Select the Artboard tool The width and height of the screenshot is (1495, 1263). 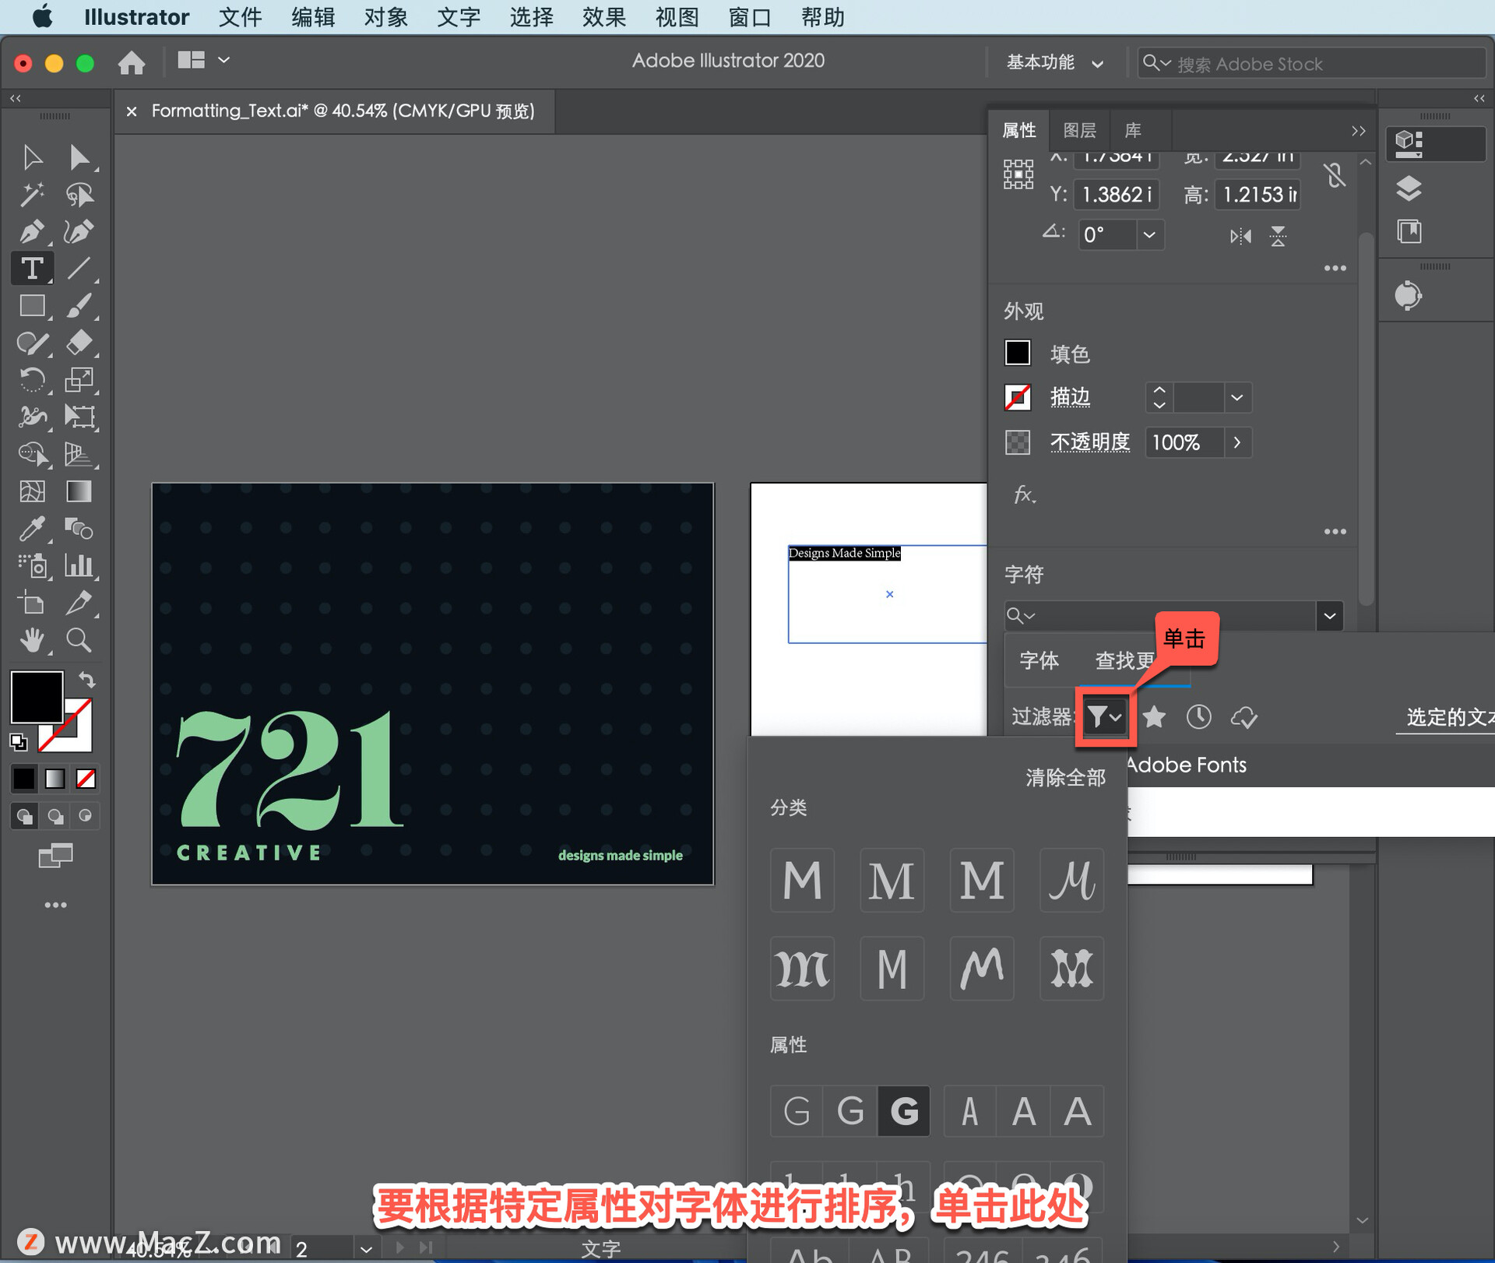coord(32,603)
